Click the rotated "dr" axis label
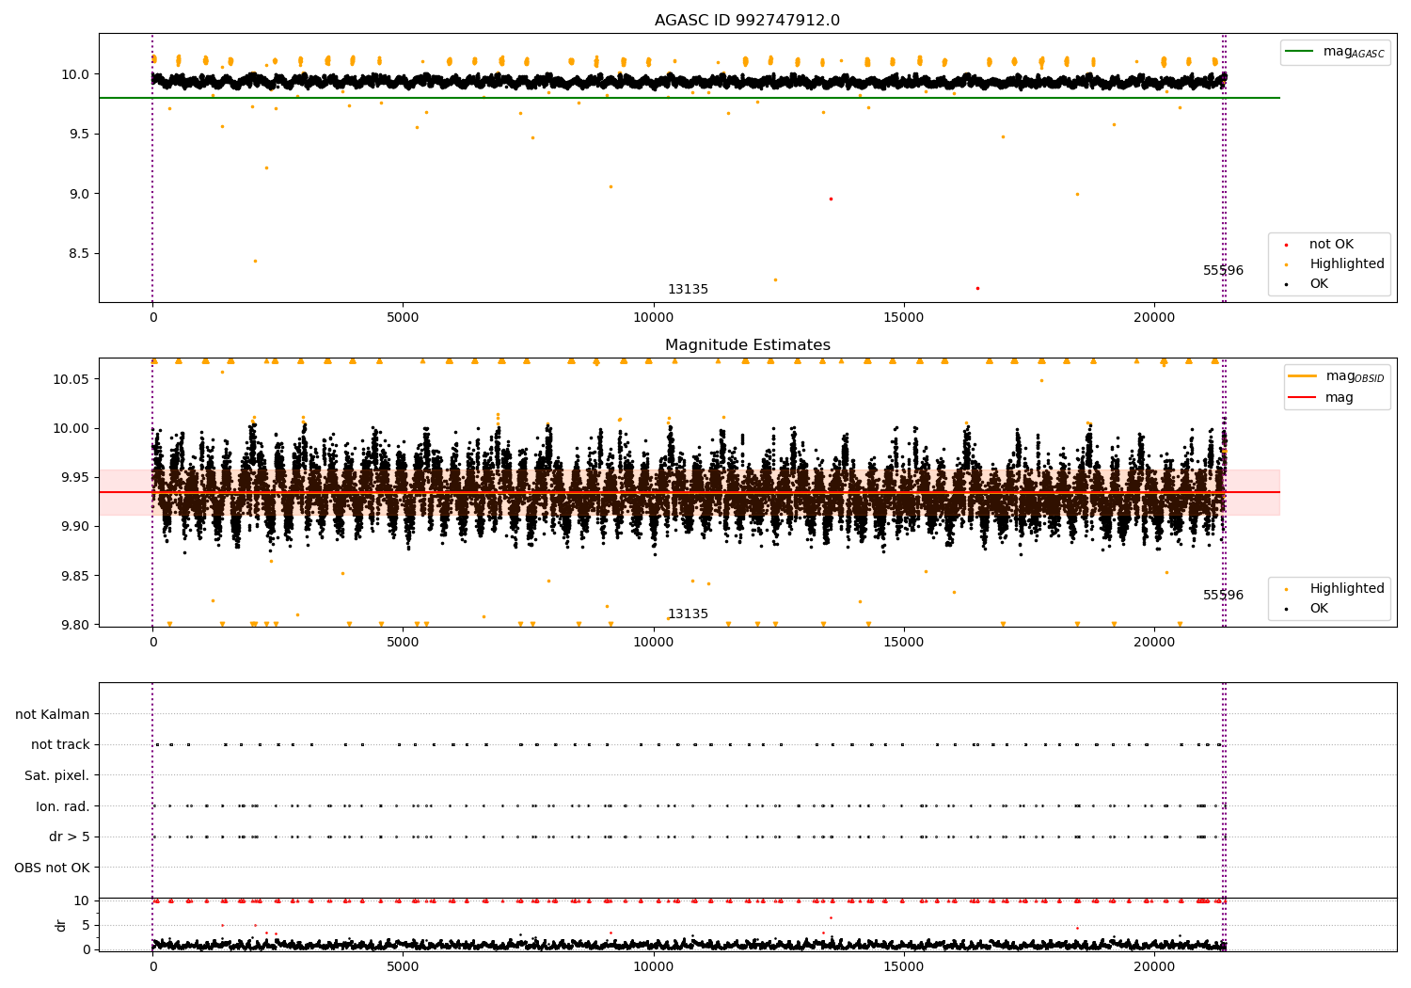The height and width of the screenshot is (988, 1411). pos(61,925)
